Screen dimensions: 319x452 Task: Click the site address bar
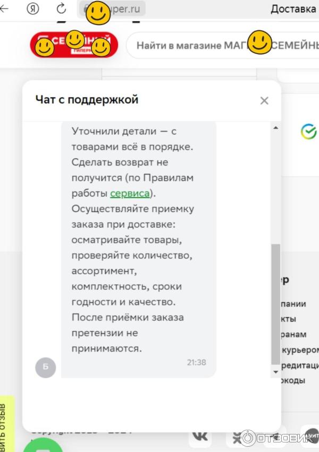click(113, 8)
